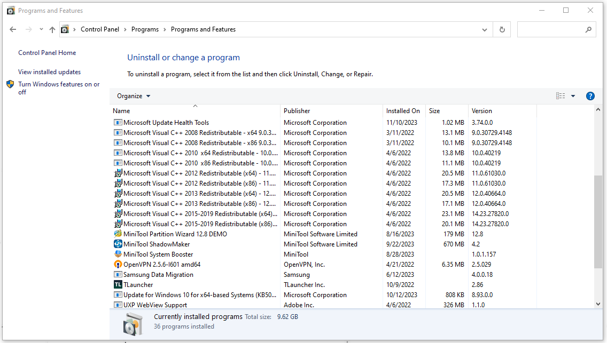The height and width of the screenshot is (343, 607).
Task: Sort list by Installed On column
Action: [x=404, y=111]
